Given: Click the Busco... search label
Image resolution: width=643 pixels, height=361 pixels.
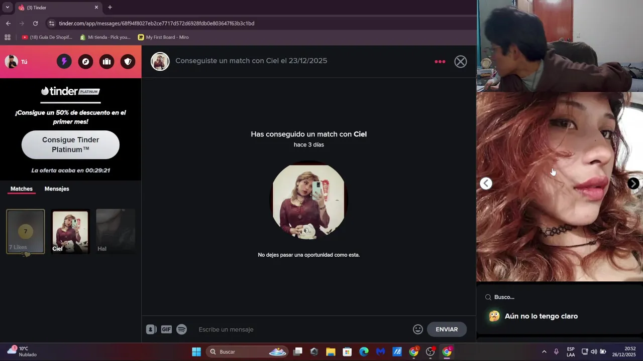Looking at the screenshot, I should pos(504,297).
